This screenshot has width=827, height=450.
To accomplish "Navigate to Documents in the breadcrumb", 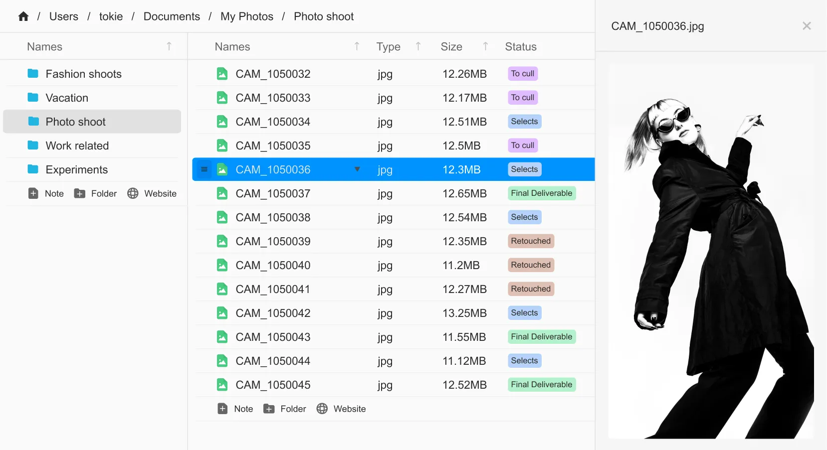I will click(x=172, y=16).
